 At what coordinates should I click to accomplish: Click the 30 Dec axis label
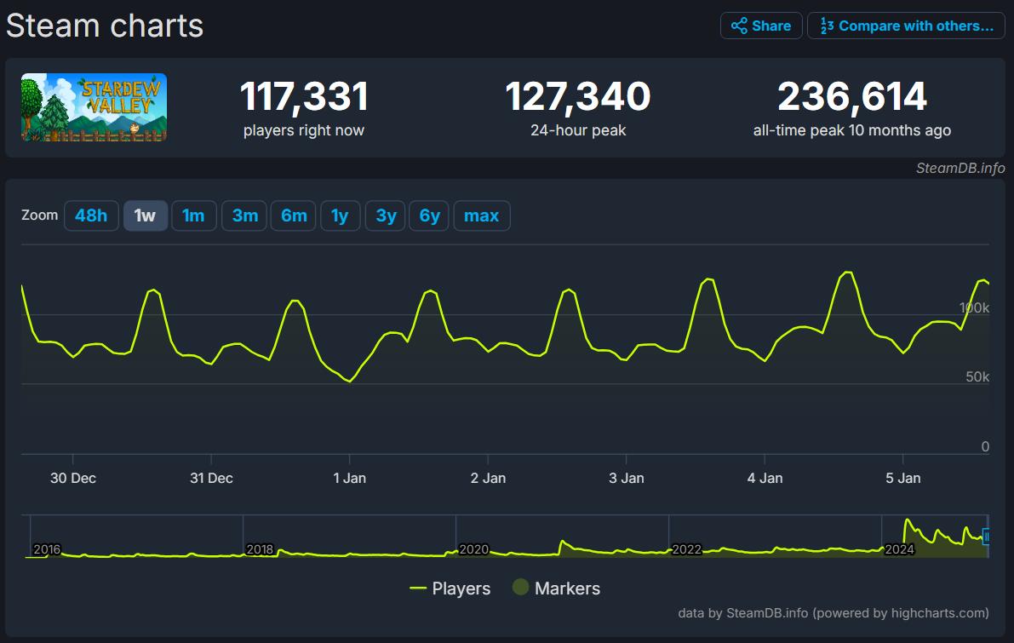(x=73, y=478)
